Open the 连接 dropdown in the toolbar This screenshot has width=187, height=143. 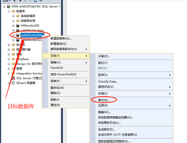click(x=7, y=1)
